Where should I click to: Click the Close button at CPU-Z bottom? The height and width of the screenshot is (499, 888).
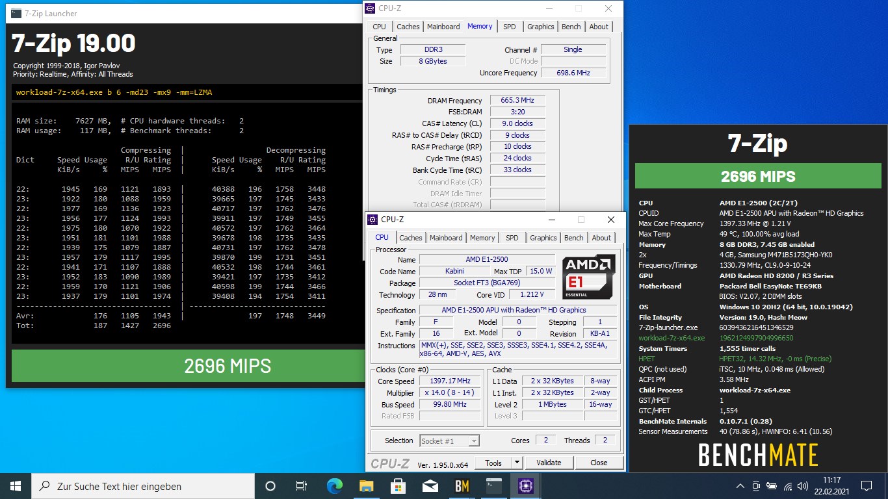pyautogui.click(x=599, y=463)
